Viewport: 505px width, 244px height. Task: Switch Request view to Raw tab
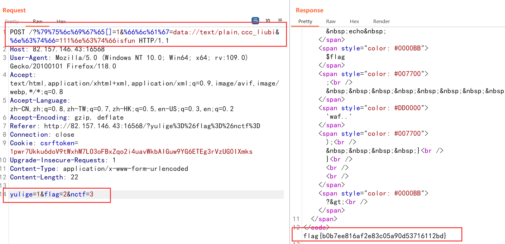click(x=38, y=21)
